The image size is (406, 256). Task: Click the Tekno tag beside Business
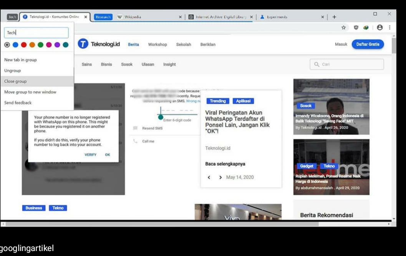point(58,208)
